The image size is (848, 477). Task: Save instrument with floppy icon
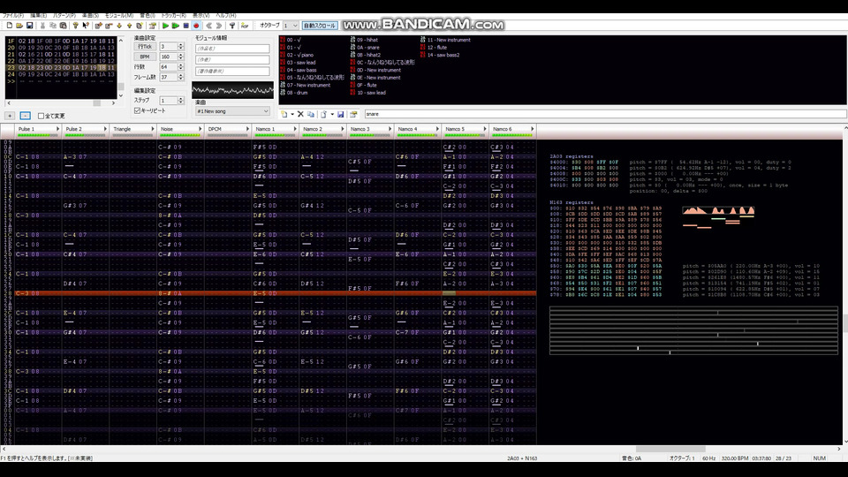341,114
